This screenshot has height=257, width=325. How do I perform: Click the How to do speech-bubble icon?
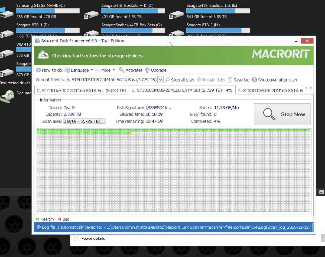[x=38, y=70]
